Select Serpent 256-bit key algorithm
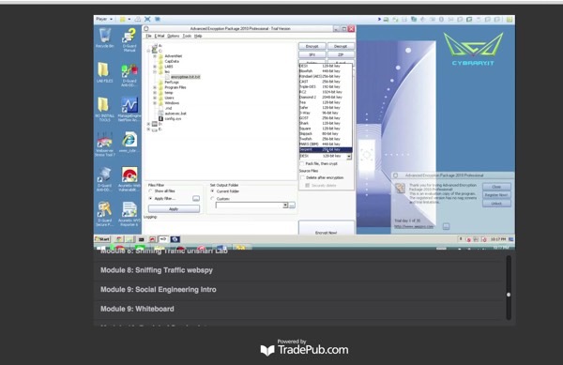 point(326,150)
